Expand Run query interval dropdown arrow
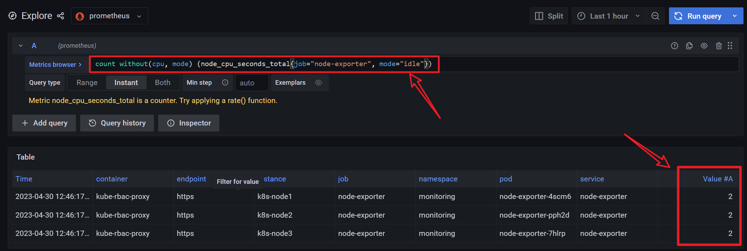 pos(735,16)
